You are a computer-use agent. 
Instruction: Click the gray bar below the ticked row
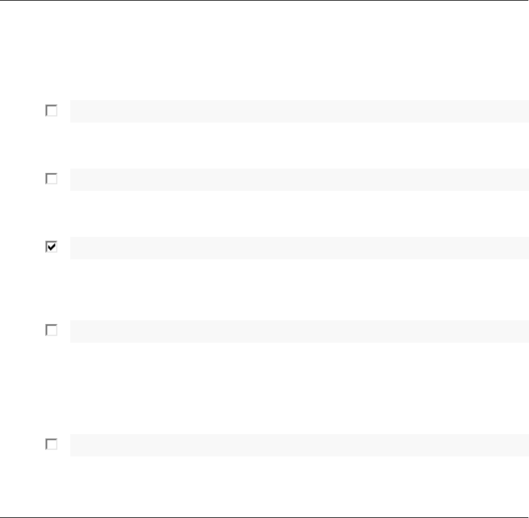(x=298, y=331)
